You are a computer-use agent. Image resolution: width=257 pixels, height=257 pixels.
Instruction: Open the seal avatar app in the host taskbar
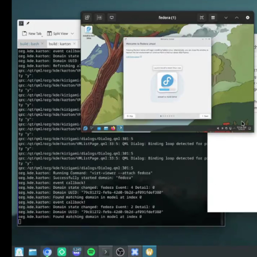(19, 251)
